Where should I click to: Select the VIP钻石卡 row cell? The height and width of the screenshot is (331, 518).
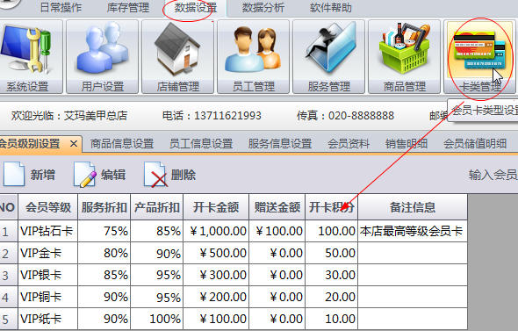(48, 231)
